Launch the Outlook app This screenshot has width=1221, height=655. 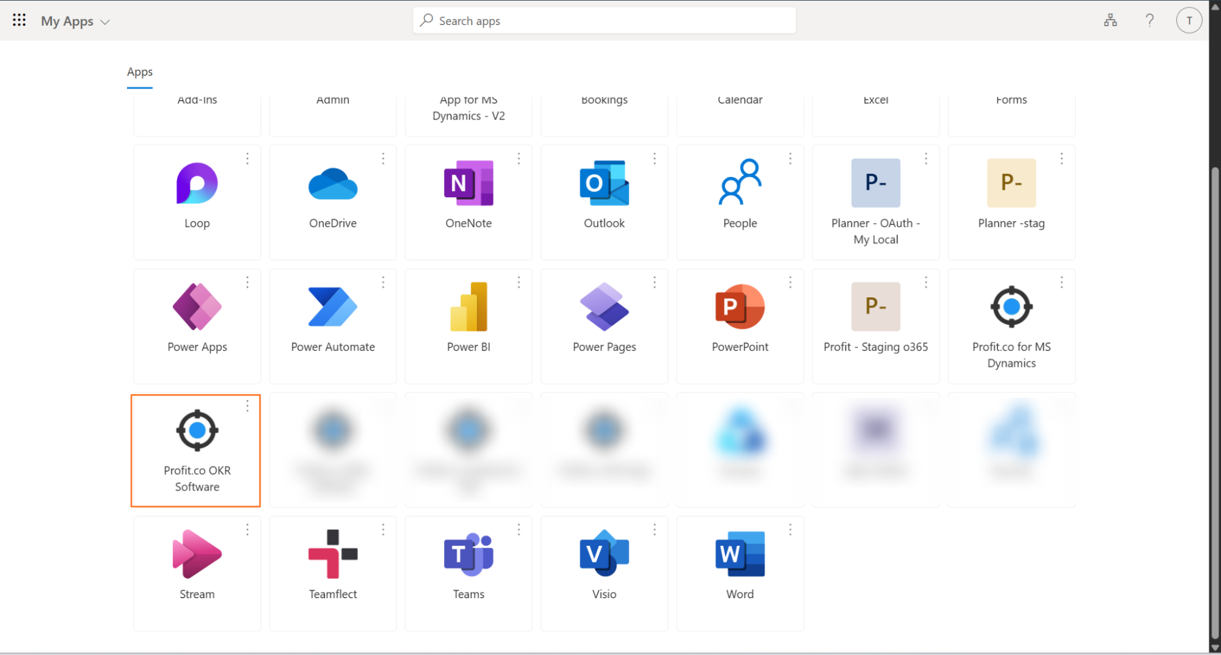pos(604,202)
